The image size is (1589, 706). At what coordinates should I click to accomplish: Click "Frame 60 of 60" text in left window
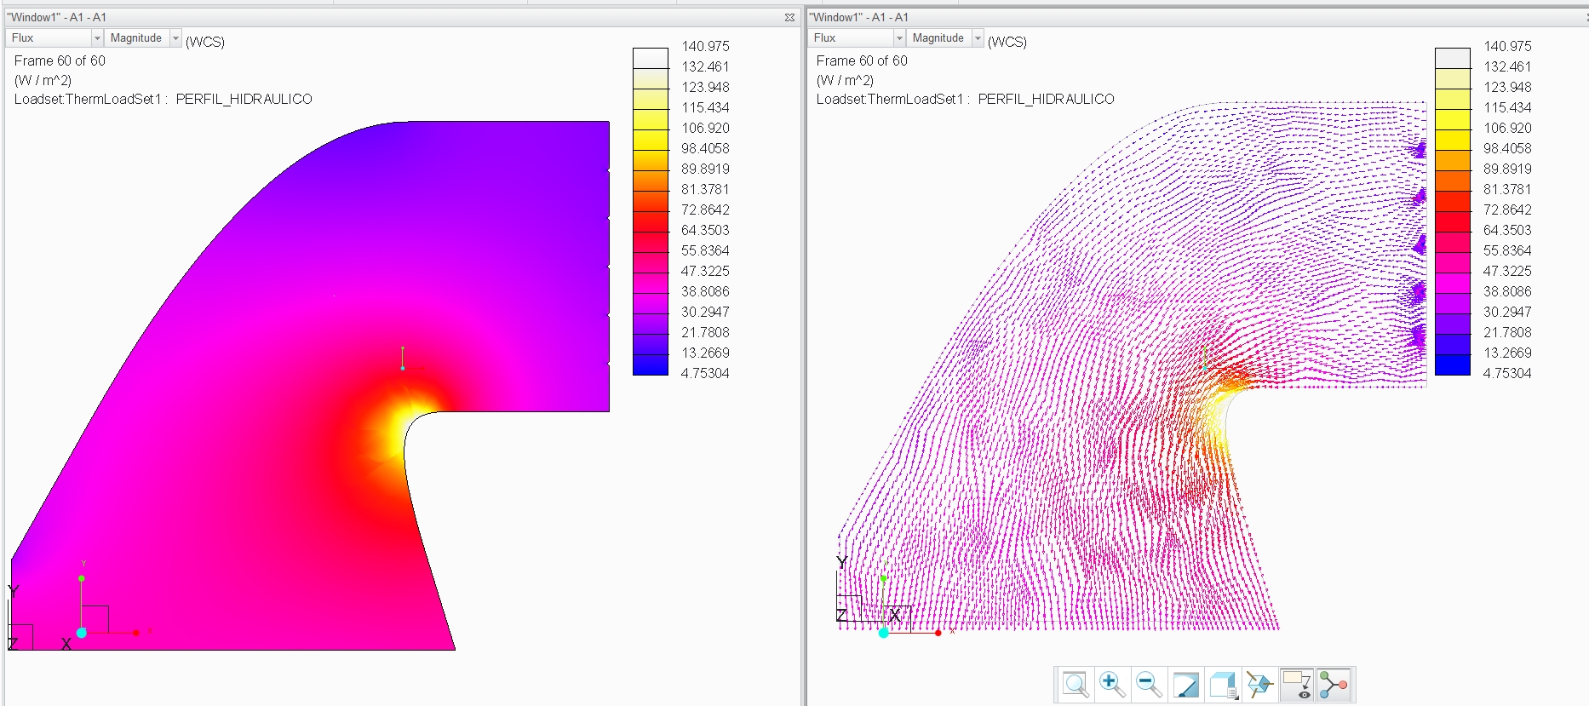[x=60, y=60]
